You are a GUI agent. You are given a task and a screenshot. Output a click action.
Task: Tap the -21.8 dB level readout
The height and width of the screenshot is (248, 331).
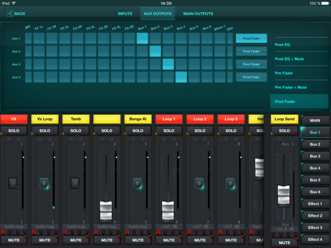[284, 229]
